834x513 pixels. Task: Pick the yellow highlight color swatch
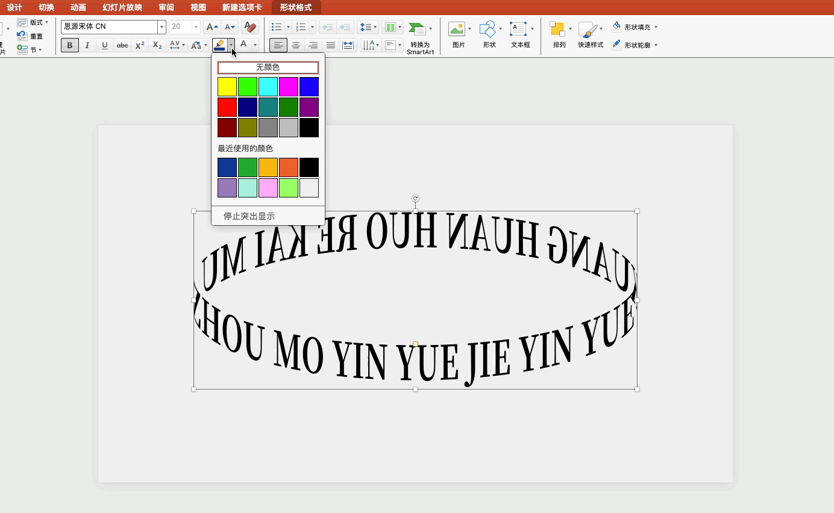(x=227, y=87)
